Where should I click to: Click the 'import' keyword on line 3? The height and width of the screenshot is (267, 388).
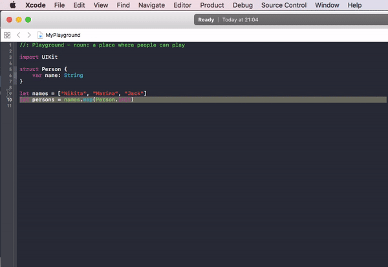[29, 57]
